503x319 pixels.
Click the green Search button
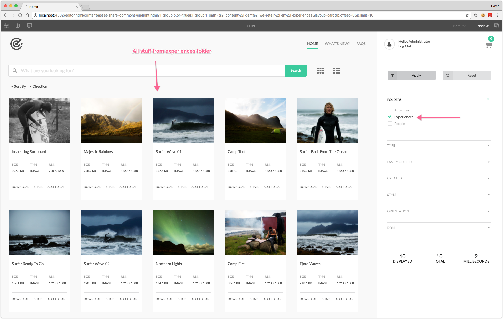coord(296,71)
